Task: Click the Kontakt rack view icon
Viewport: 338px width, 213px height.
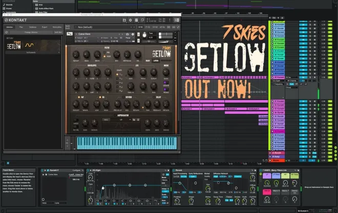Action: pos(136,20)
